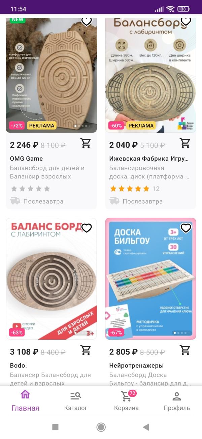Go to the Профиль tab
This screenshot has width=202, height=439.
pyautogui.click(x=177, y=400)
